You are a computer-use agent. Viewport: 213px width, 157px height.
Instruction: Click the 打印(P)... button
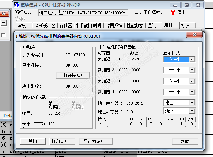point(62,141)
